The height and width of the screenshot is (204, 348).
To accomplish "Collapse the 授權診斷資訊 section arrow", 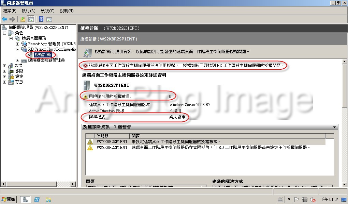I will (x=334, y=127).
